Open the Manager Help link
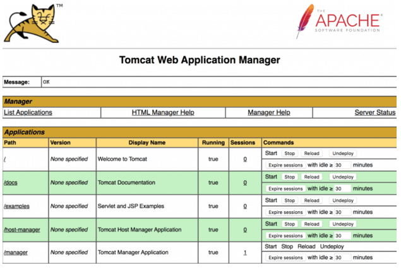The width and height of the screenshot is (401, 268). (269, 112)
